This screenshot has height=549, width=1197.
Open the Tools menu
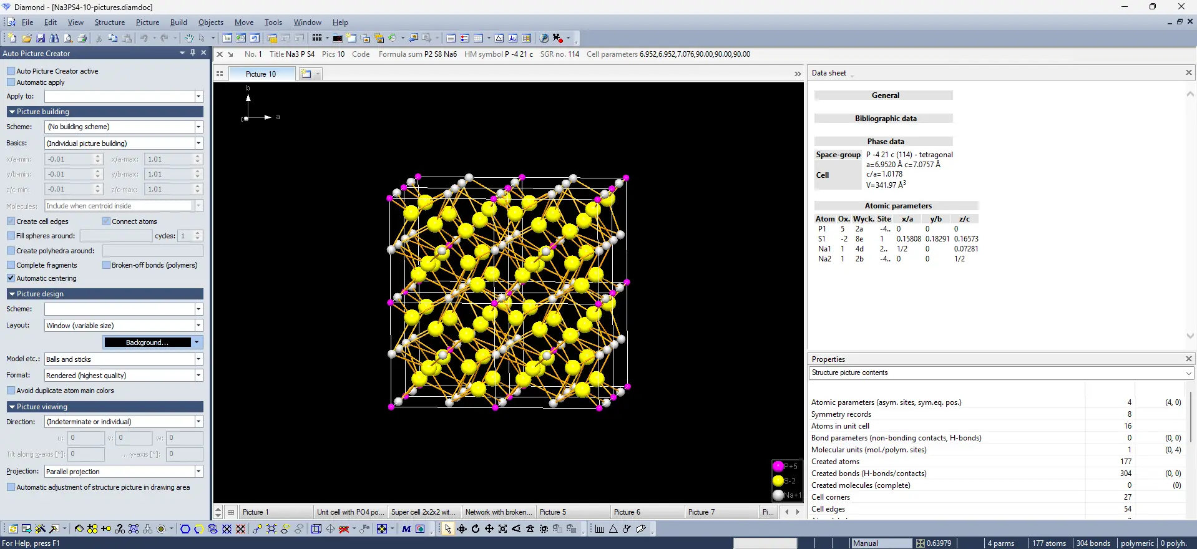(x=273, y=22)
